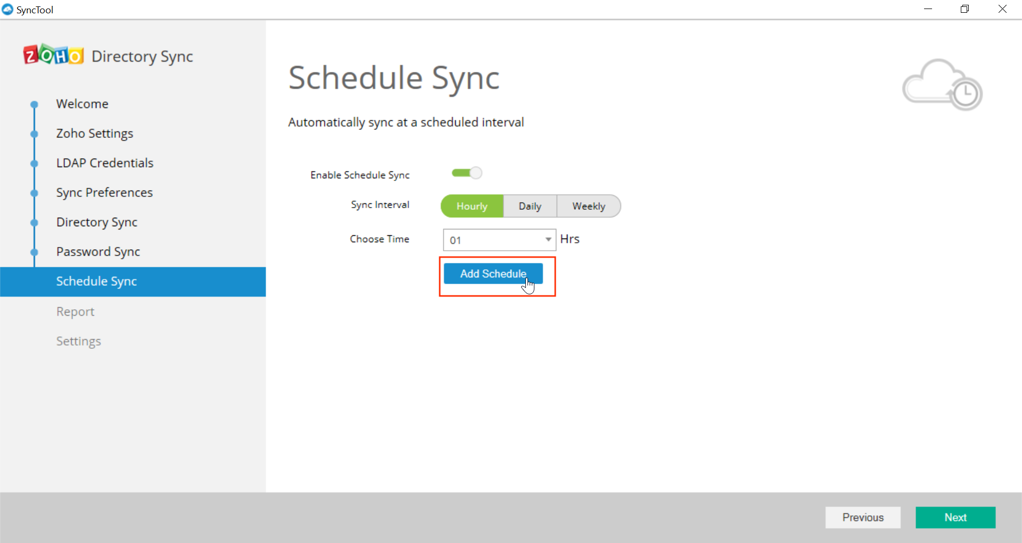Navigate to the Welcome step
Viewport: 1022px width, 543px height.
point(82,103)
